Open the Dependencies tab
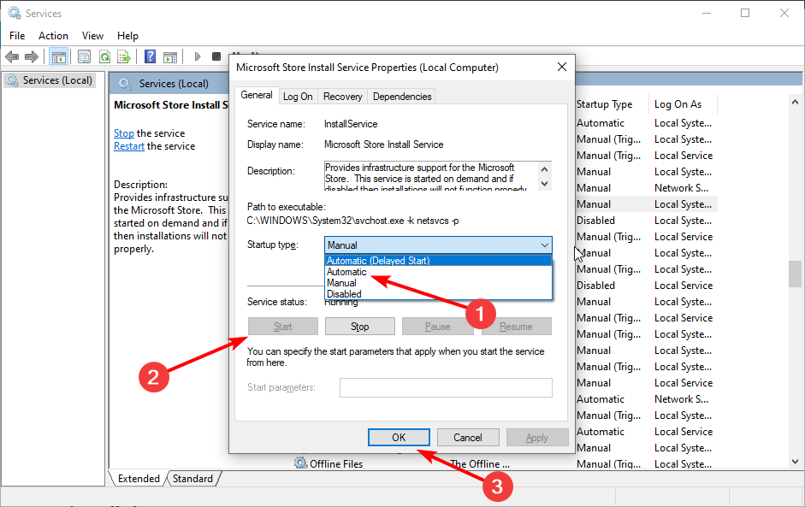Image resolution: width=805 pixels, height=507 pixels. point(402,97)
